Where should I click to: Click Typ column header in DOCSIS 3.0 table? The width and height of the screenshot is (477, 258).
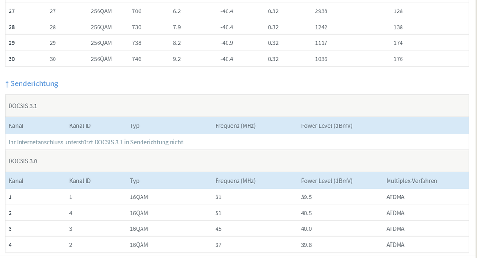[135, 181]
